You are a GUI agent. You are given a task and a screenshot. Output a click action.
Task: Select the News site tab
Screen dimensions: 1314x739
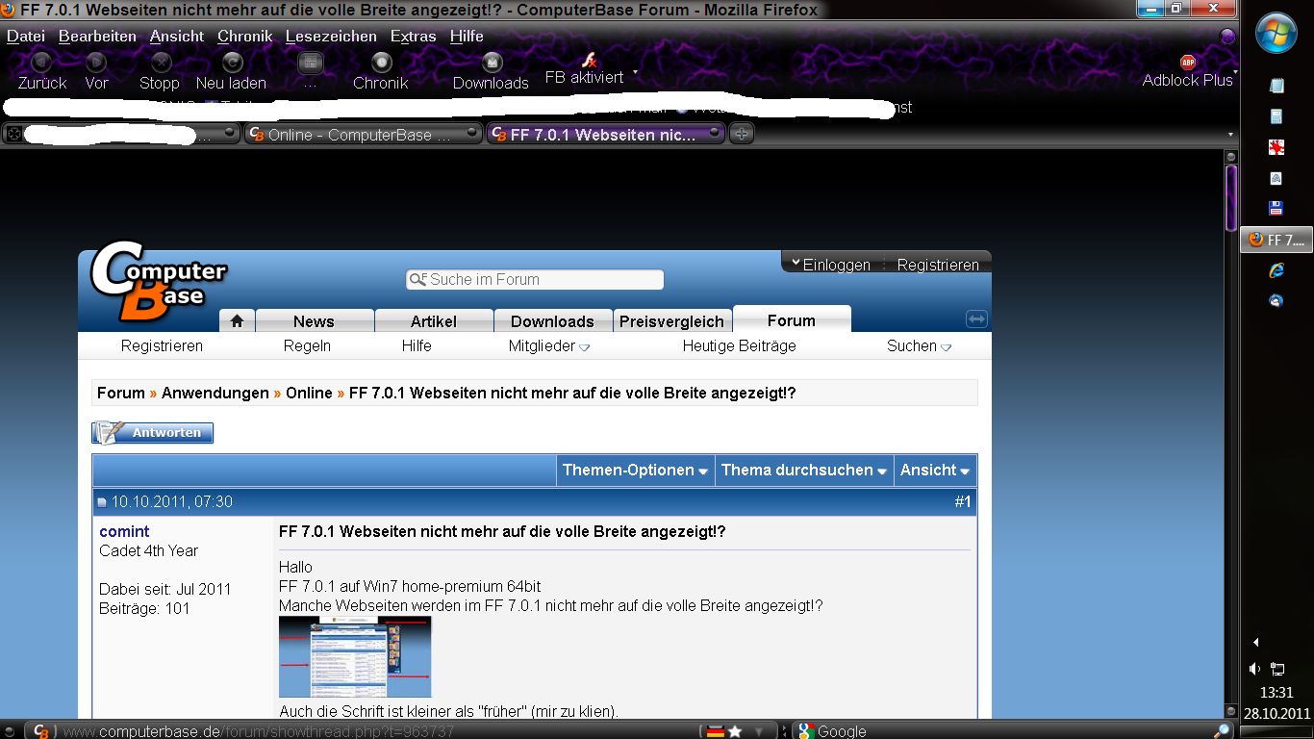pos(314,321)
